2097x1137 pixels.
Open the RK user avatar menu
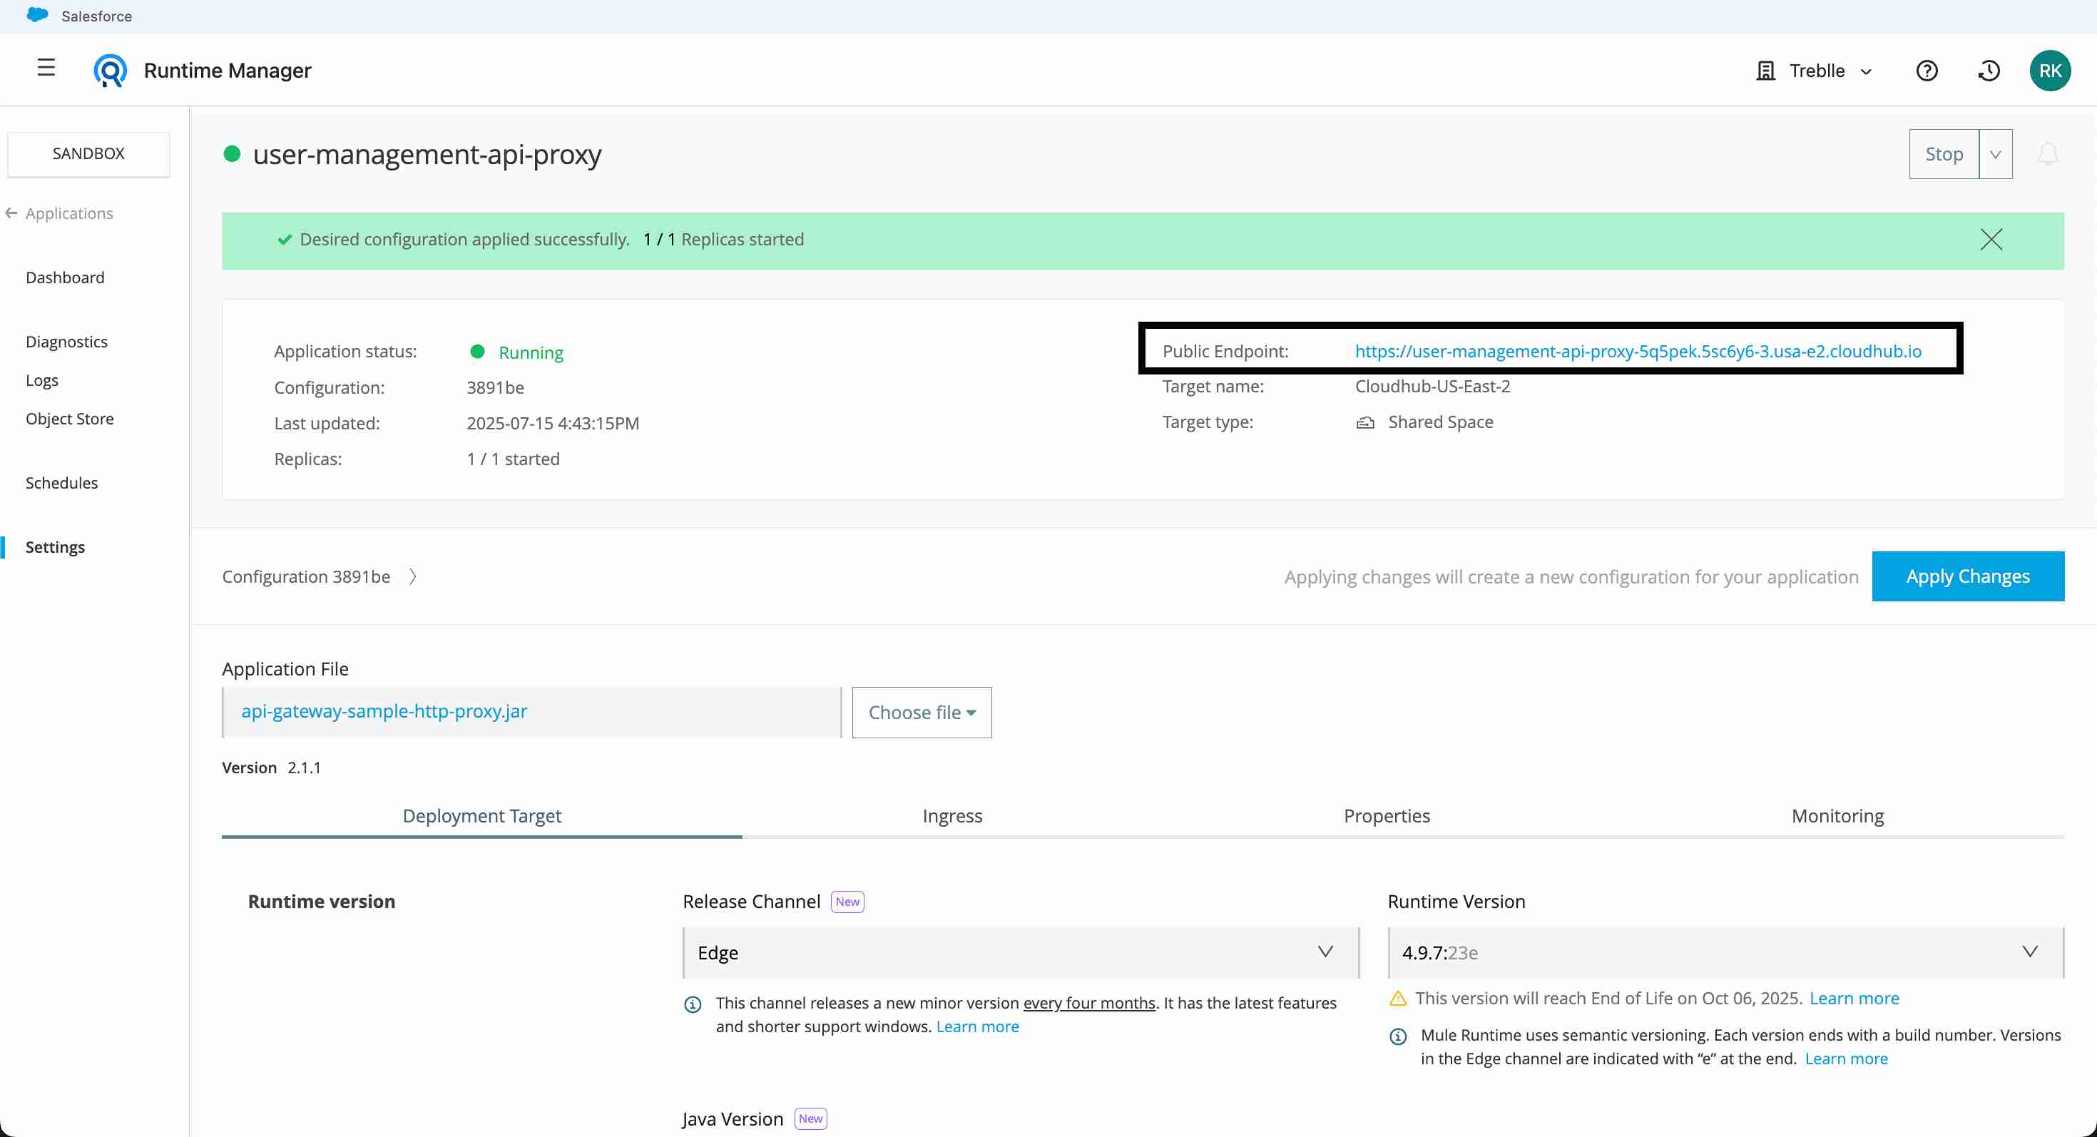click(2050, 71)
